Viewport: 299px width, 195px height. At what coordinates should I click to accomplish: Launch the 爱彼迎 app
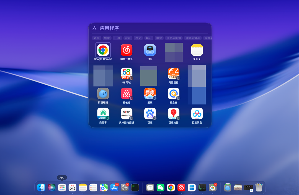[127, 94]
